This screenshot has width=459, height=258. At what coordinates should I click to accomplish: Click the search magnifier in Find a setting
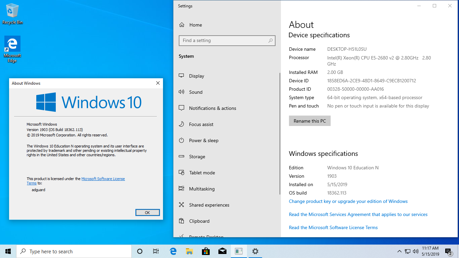click(270, 41)
